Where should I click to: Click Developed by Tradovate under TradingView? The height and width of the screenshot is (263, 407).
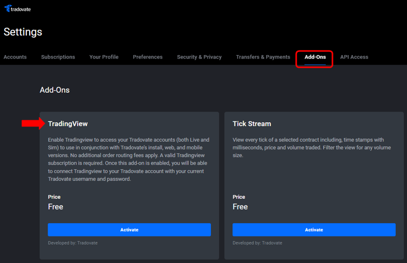pos(73,243)
